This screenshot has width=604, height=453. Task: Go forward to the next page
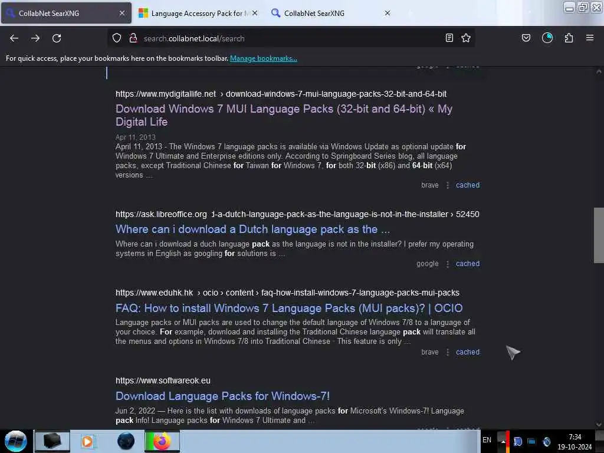pyautogui.click(x=35, y=38)
